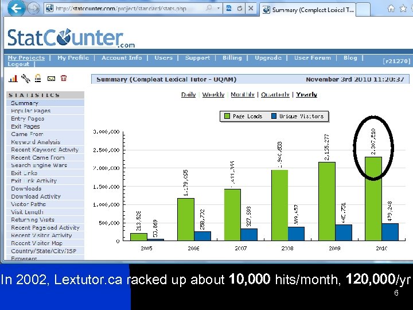
Task: Open Recent Pageload Activity in sidebar
Action: pyautogui.click(x=45, y=227)
